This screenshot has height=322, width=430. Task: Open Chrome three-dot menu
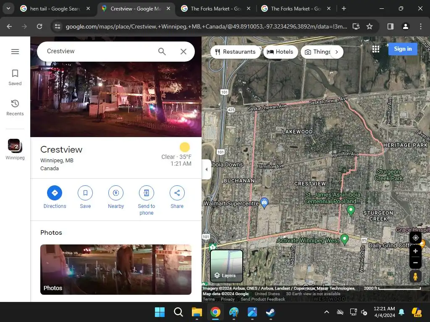(421, 26)
